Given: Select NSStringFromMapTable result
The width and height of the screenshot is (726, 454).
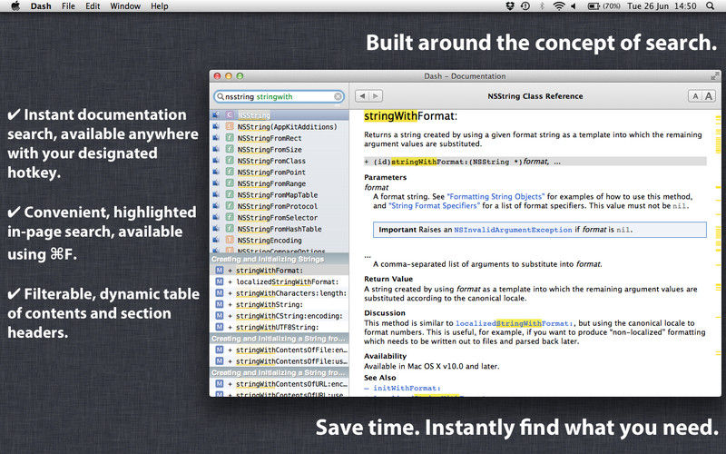Looking at the screenshot, I should 280,194.
